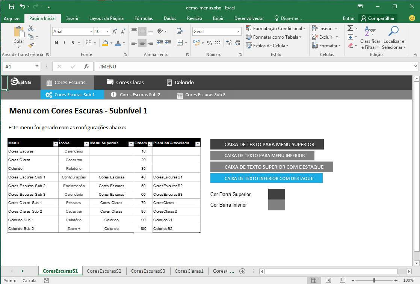Toggle Italic formatting button
420x284 pixels.
pos(64,43)
